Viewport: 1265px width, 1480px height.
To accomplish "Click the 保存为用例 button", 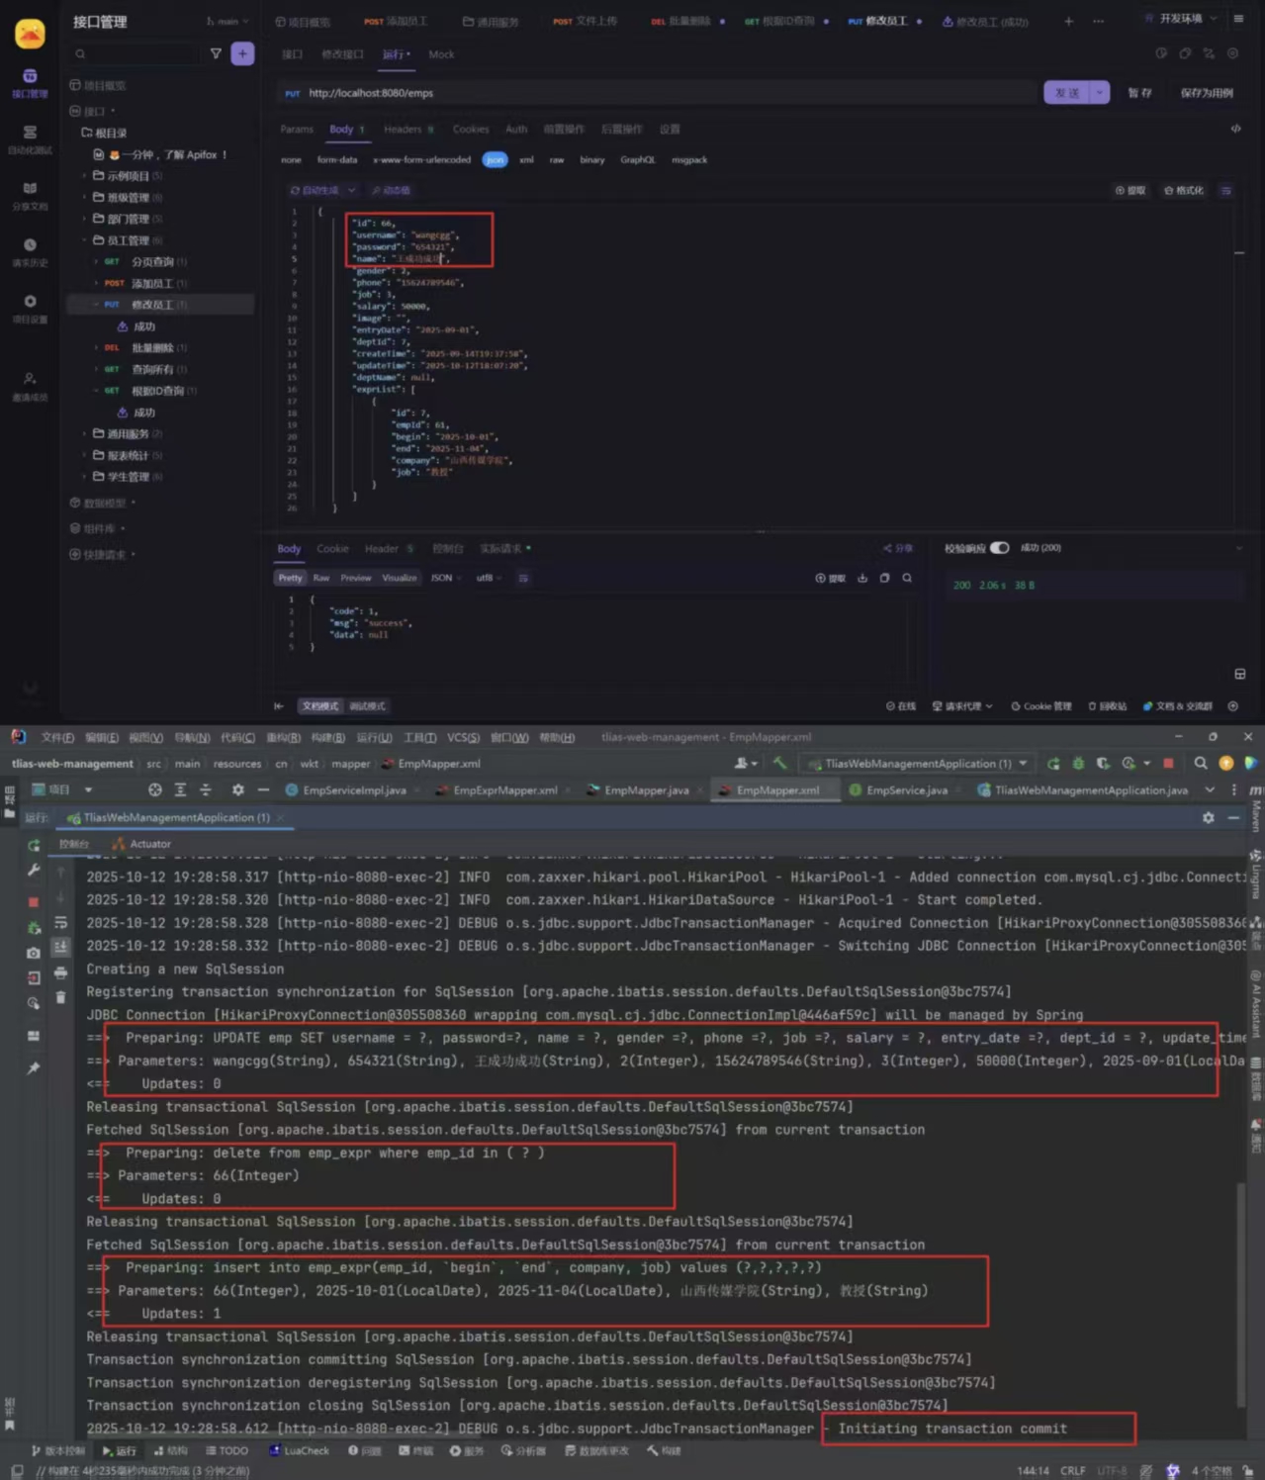I will pos(1206,93).
